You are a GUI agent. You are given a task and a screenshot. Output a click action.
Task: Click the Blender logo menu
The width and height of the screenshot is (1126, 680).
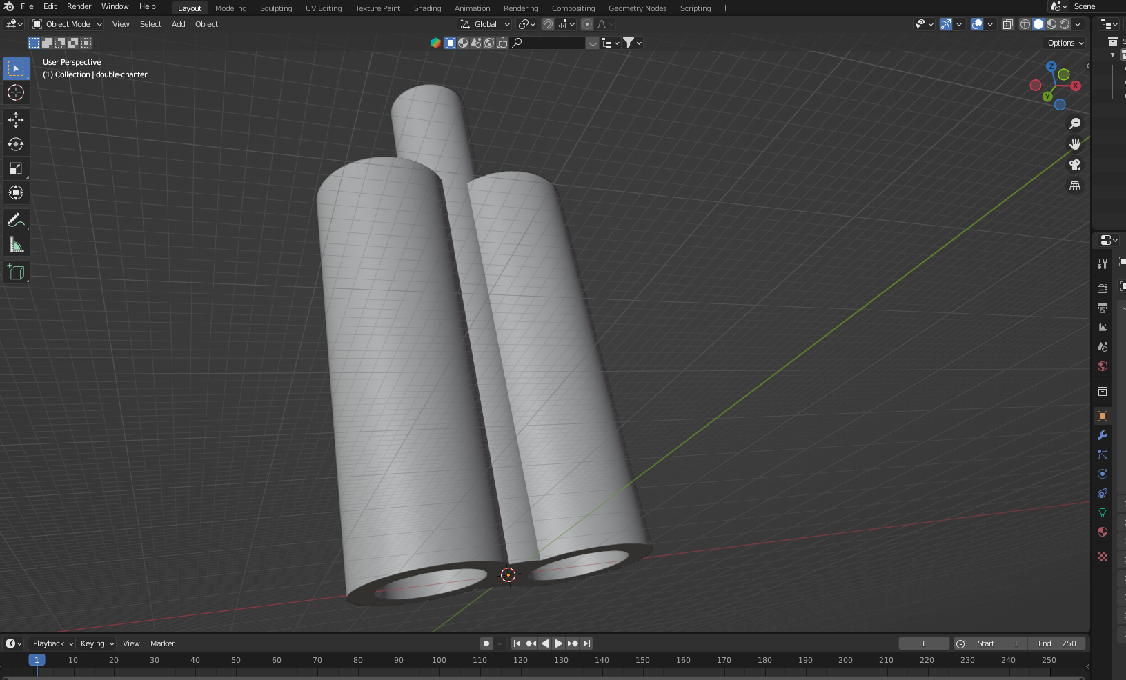pos(8,6)
